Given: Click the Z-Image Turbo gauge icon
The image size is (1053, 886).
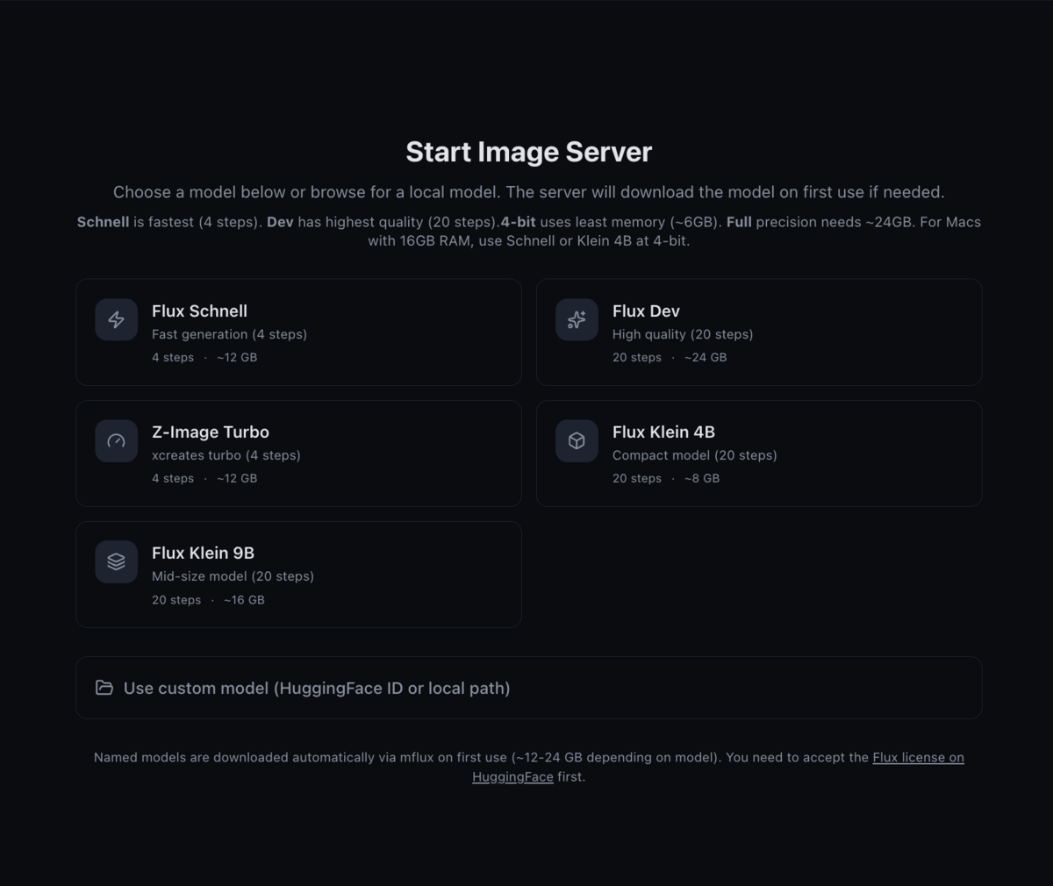Looking at the screenshot, I should pyautogui.click(x=116, y=441).
